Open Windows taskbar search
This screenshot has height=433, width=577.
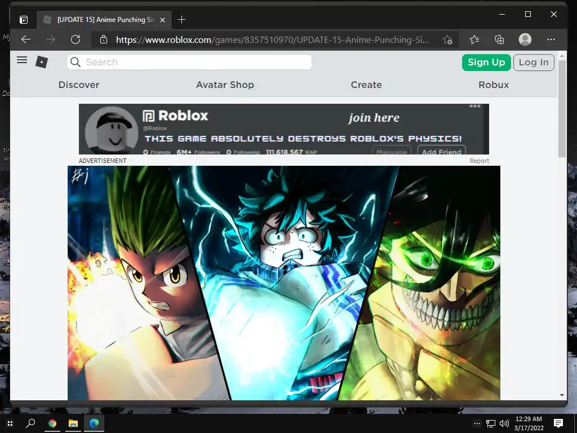[x=30, y=423]
